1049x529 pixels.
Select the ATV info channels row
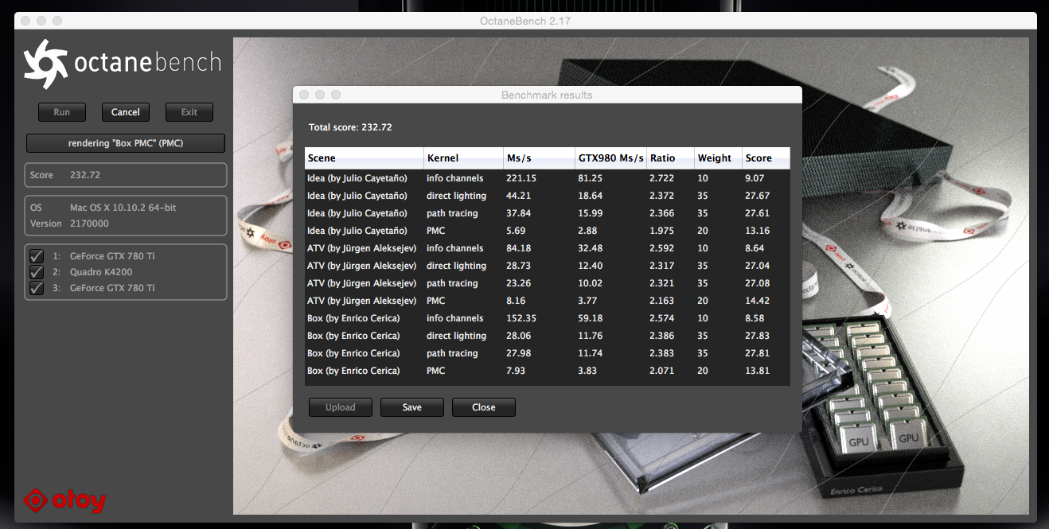(x=548, y=248)
